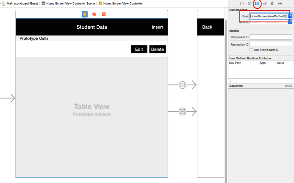Select the upper segue connector icon
294x183 pixels.
[x=183, y=85]
